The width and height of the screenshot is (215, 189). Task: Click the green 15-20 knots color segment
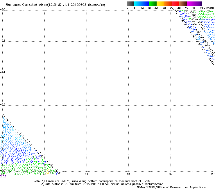click(x=153, y=3)
